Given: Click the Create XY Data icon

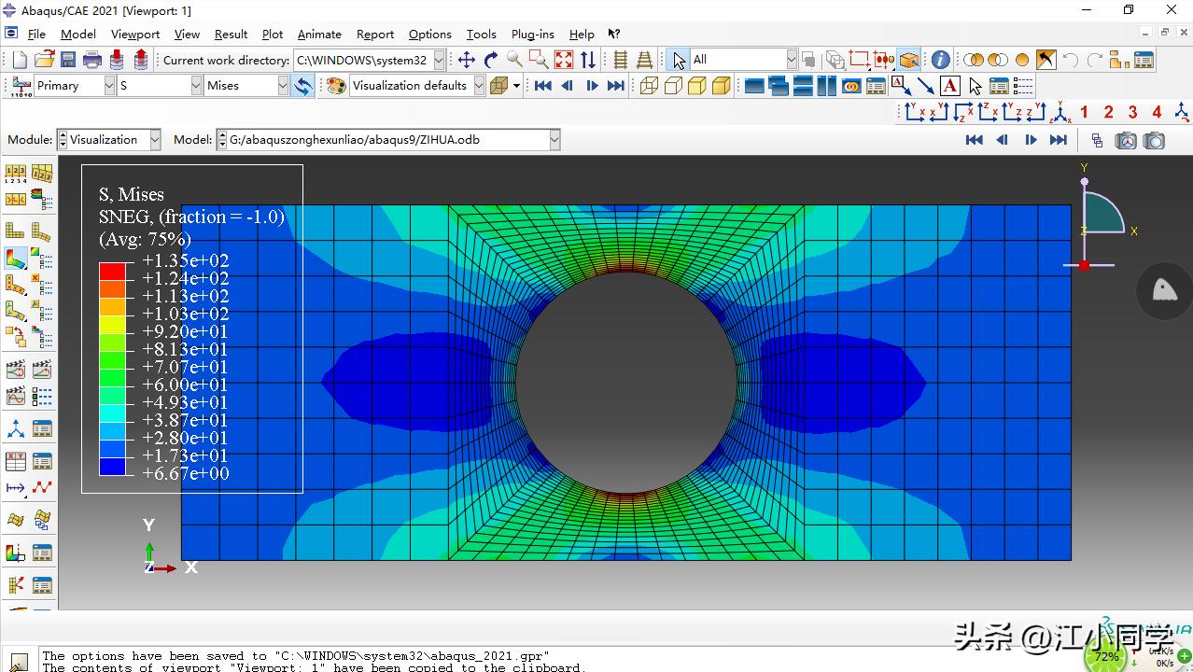Looking at the screenshot, I should coord(16,461).
